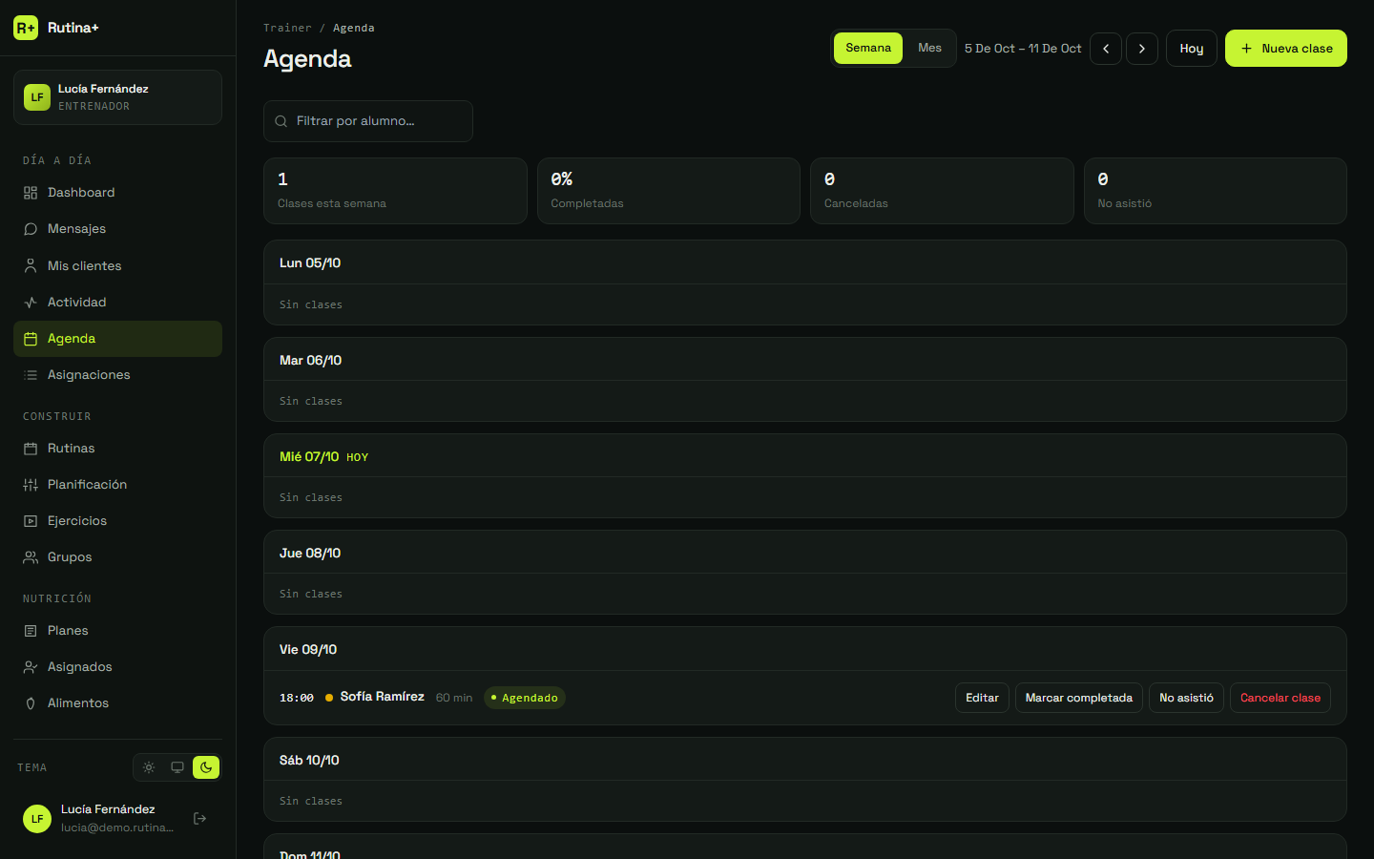Click the Mié 07/10 day header

tap(805, 456)
